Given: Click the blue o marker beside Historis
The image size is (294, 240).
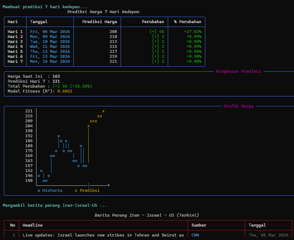Looking at the screenshot, I should coord(39,191).
